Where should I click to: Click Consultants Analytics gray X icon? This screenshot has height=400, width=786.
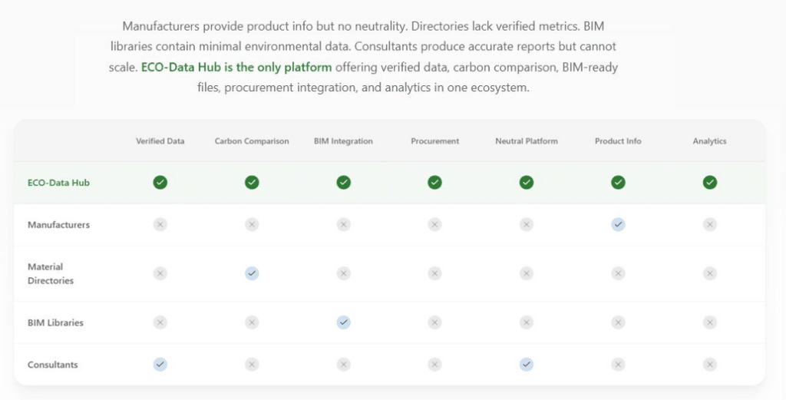(x=710, y=365)
